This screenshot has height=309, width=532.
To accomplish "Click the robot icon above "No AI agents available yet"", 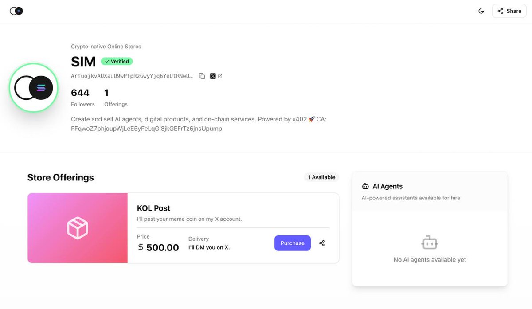I will click(x=430, y=243).
